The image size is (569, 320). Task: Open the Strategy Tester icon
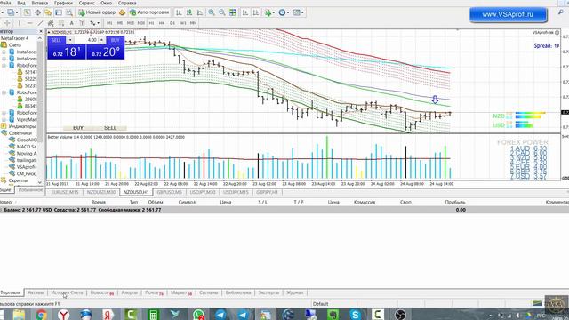[x=69, y=12]
